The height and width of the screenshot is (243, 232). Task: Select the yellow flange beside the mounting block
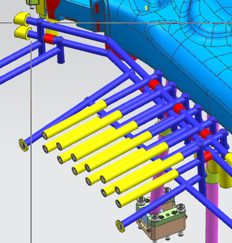[120, 226]
